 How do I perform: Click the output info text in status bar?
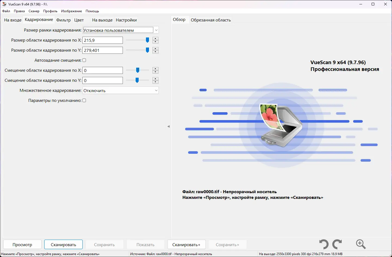pos(301,254)
